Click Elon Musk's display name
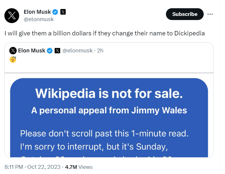The height and width of the screenshot is (174, 225). (x=37, y=12)
